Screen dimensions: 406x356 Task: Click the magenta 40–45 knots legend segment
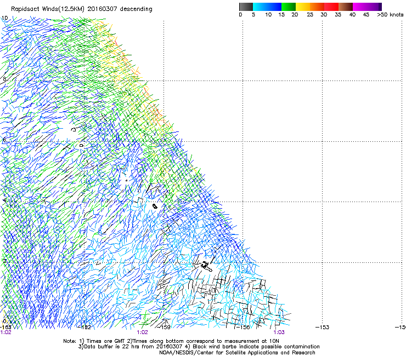click(x=360, y=7)
